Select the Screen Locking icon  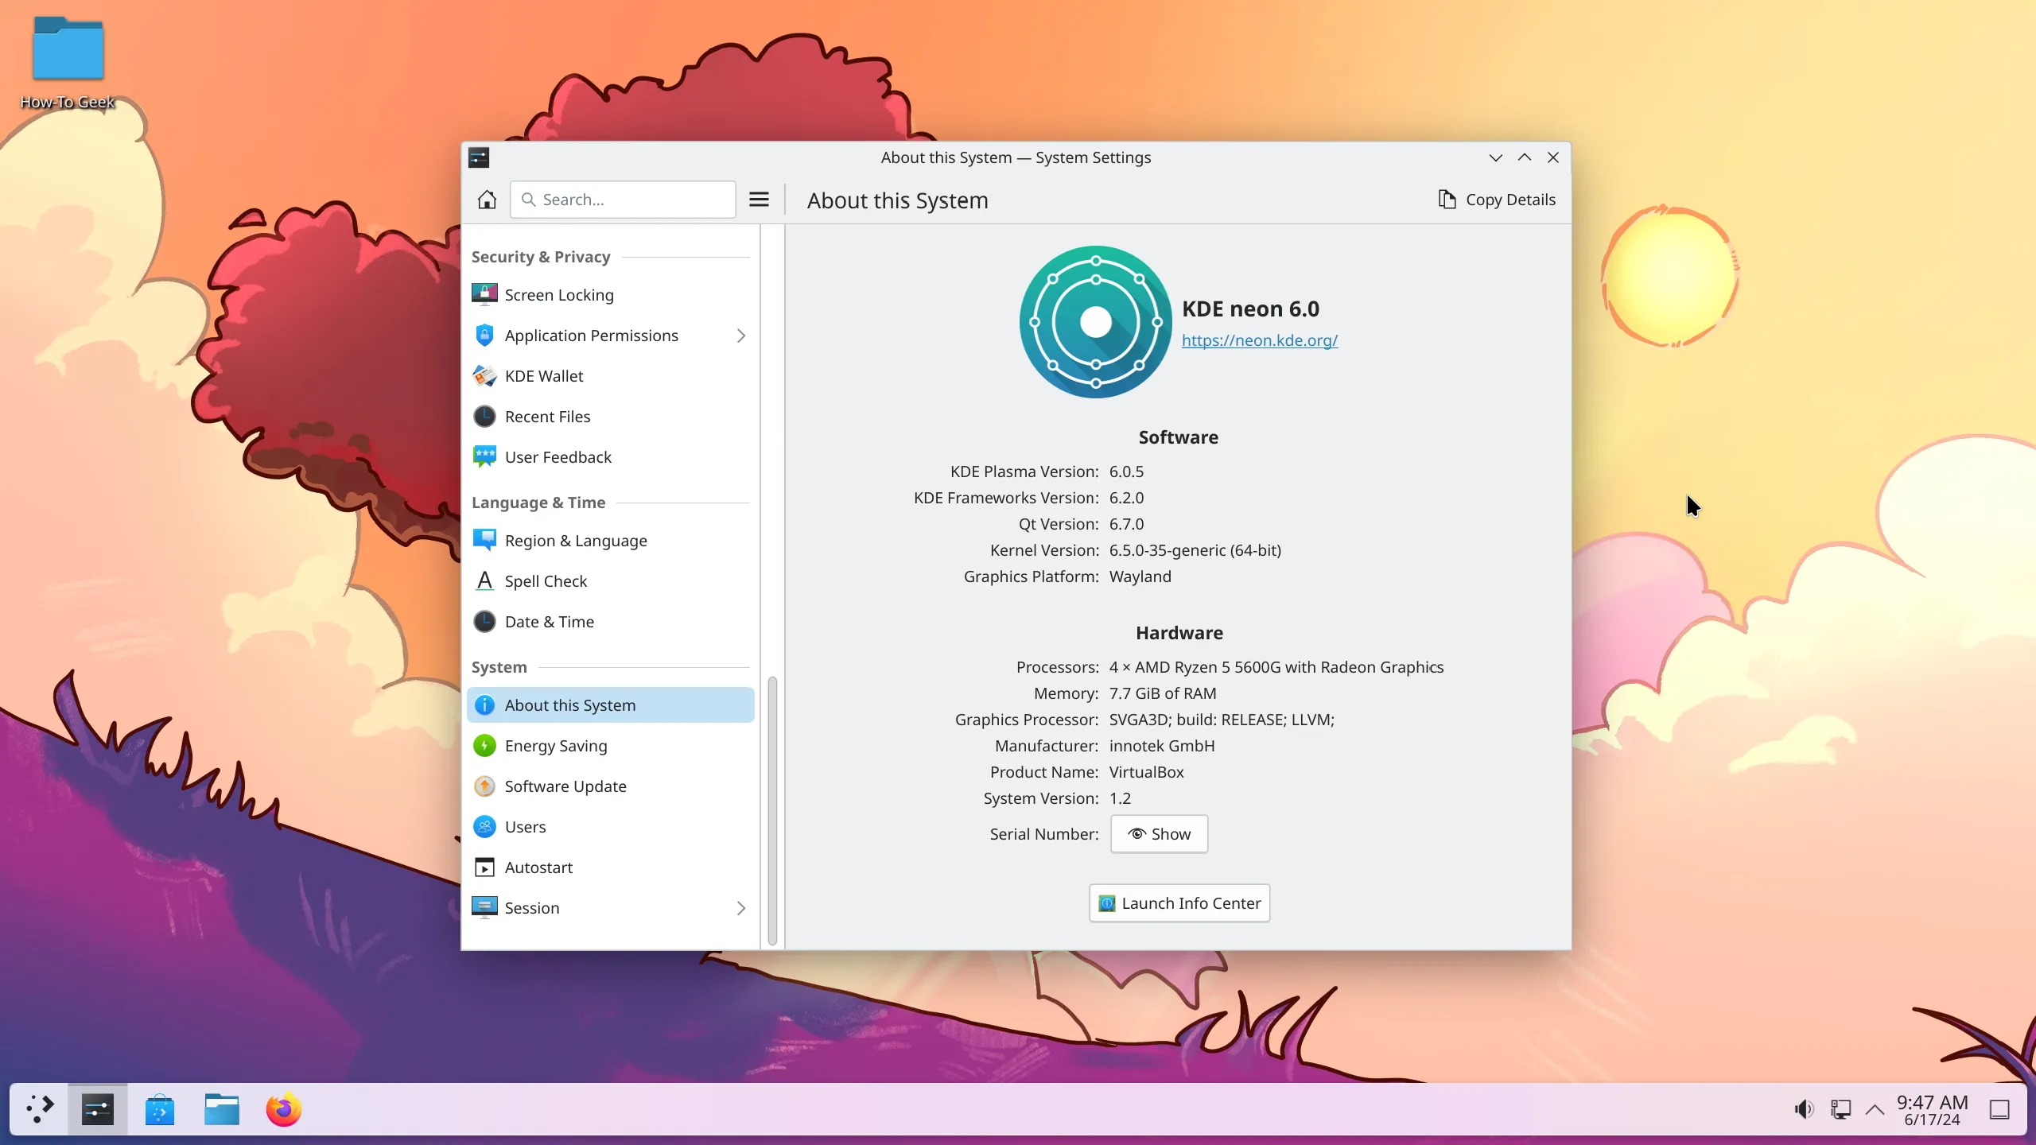click(484, 293)
